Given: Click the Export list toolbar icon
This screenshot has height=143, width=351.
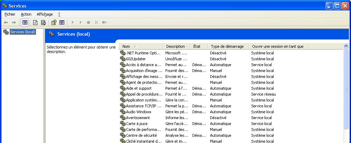Looking at the screenshot, I should (43, 23).
